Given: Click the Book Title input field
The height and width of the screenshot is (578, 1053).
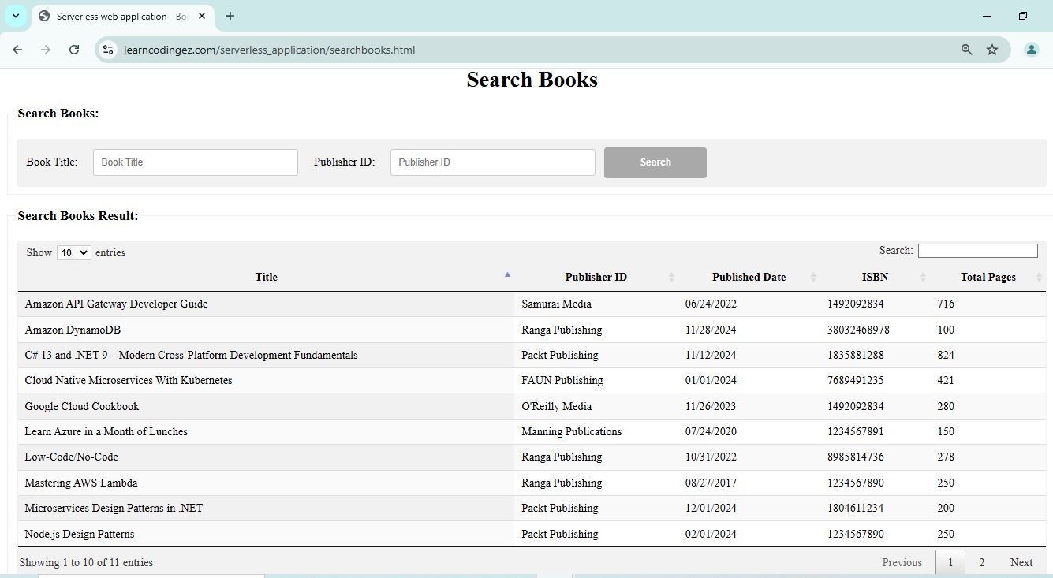Looking at the screenshot, I should pyautogui.click(x=196, y=162).
